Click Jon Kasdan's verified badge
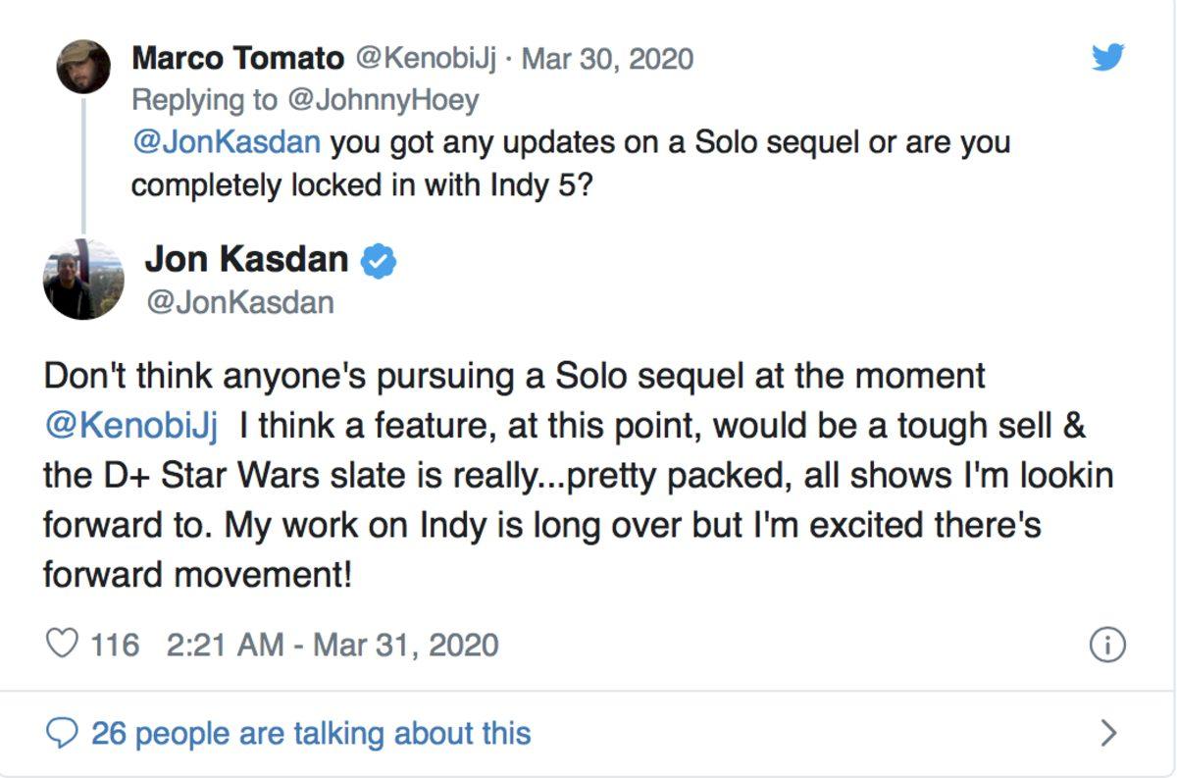The height and width of the screenshot is (778, 1177). 381,259
